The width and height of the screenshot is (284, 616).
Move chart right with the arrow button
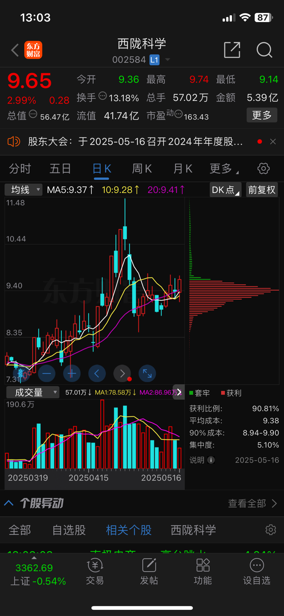click(122, 373)
